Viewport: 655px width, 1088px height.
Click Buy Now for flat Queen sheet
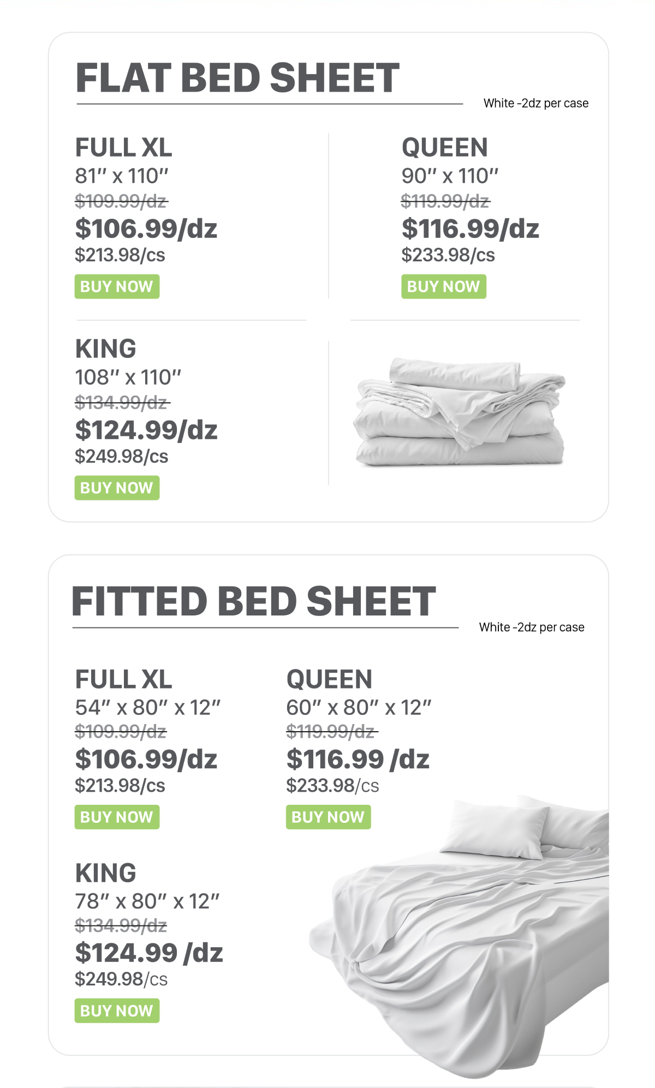tap(443, 286)
